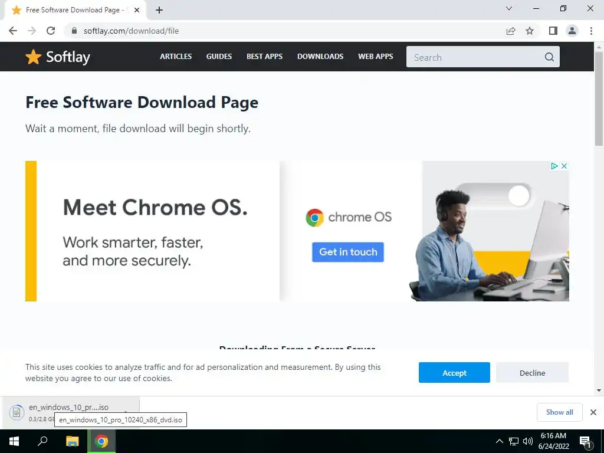The image size is (604, 453).
Task: Click the downloading ISO file item
Action: (71, 412)
